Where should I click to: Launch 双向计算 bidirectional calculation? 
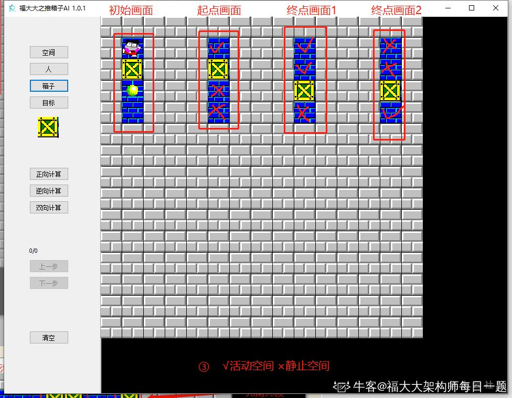coord(49,208)
